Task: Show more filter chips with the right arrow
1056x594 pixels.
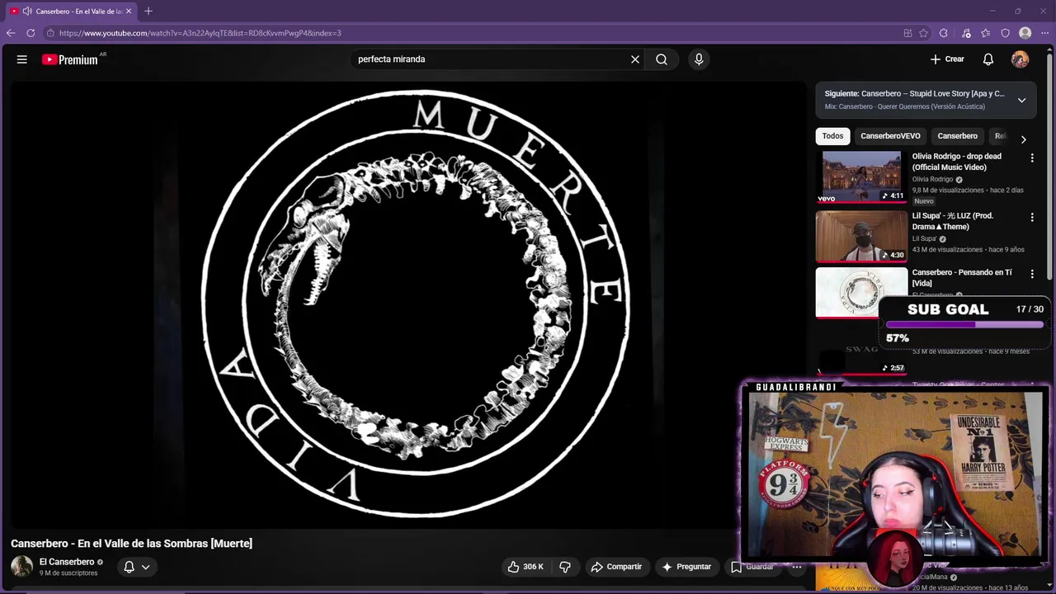Action: coord(1023,139)
